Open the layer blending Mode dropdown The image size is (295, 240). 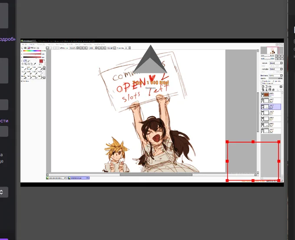click(x=275, y=75)
